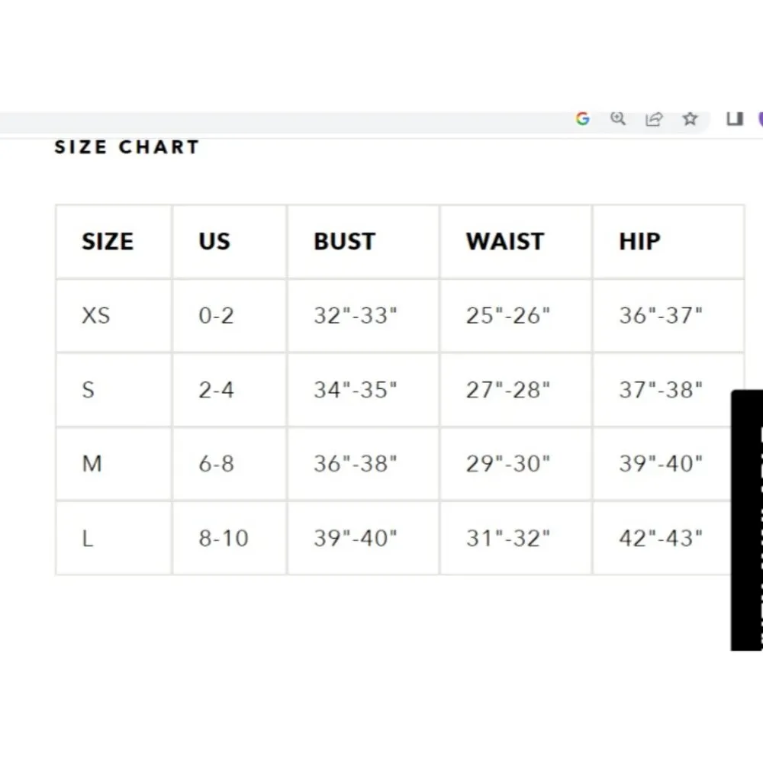Viewport: 763px width, 763px height.
Task: Open the purple profile avatar
Action: [x=760, y=119]
